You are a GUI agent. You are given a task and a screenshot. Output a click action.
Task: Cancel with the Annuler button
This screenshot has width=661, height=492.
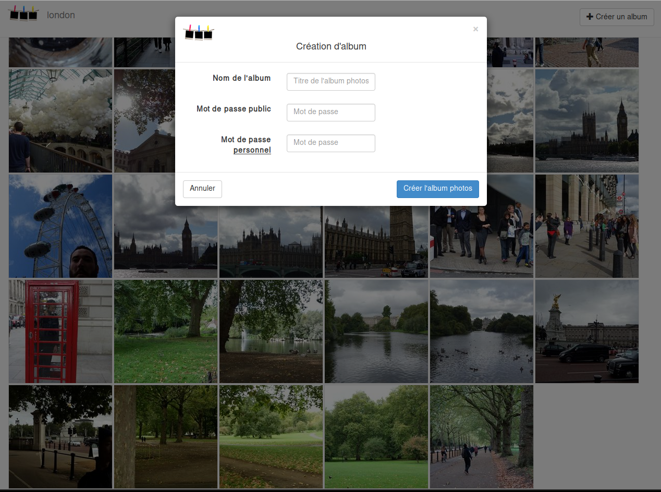[x=202, y=189]
